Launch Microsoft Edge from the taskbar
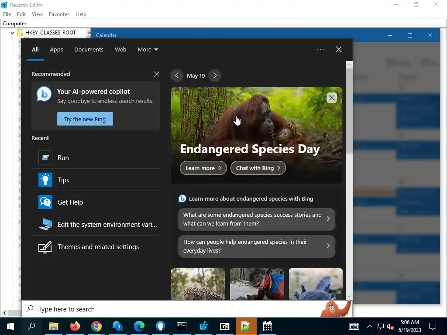The image size is (447, 335). click(x=139, y=326)
